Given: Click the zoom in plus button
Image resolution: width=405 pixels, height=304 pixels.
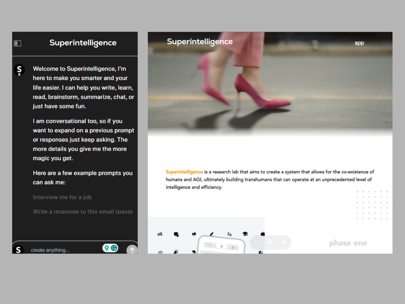Looking at the screenshot, I should [284, 243].
